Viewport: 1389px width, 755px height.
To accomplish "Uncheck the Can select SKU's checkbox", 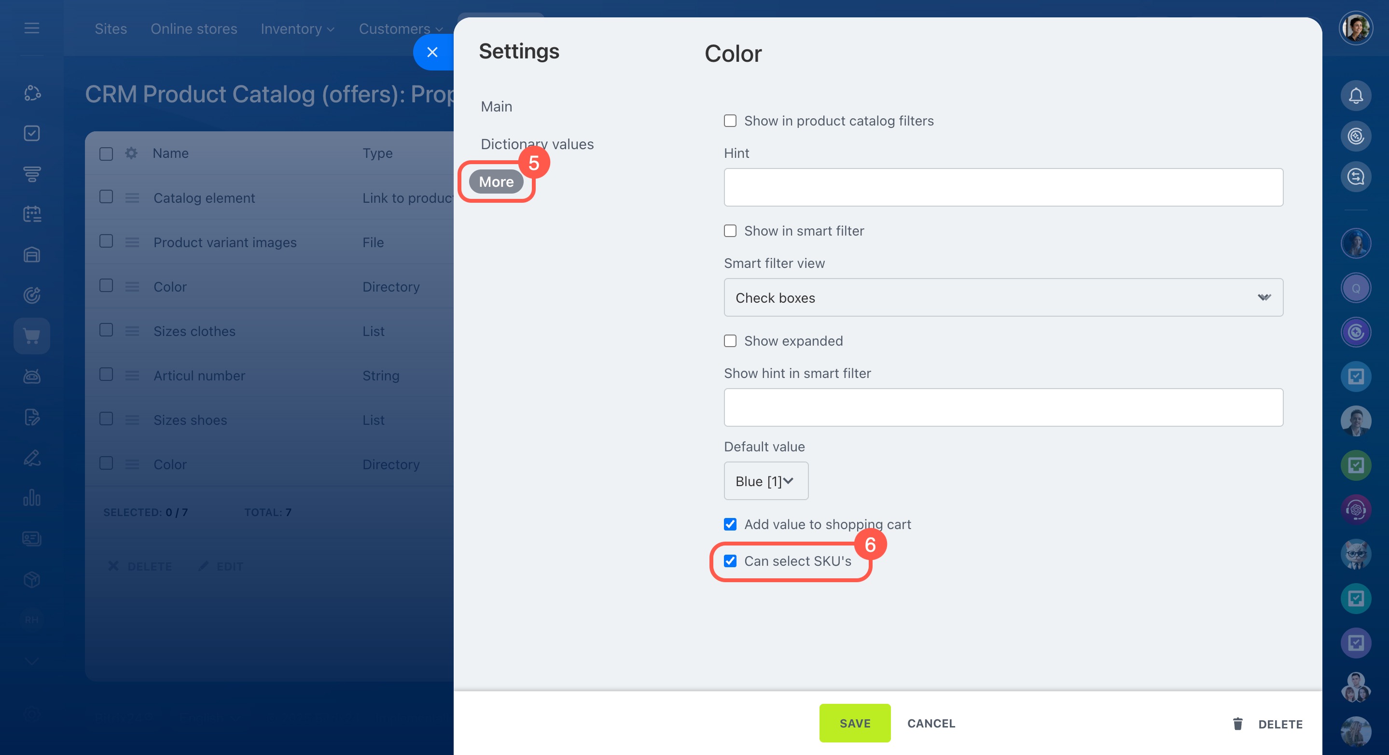I will [x=730, y=561].
